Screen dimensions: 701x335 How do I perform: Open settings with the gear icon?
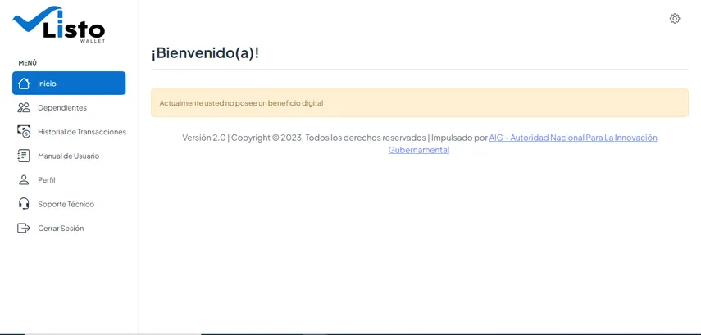pyautogui.click(x=675, y=19)
